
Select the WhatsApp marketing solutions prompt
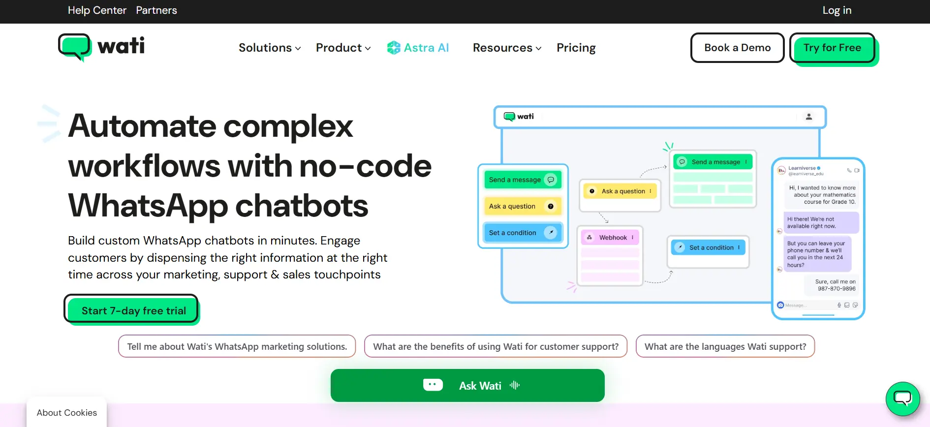[x=237, y=346]
